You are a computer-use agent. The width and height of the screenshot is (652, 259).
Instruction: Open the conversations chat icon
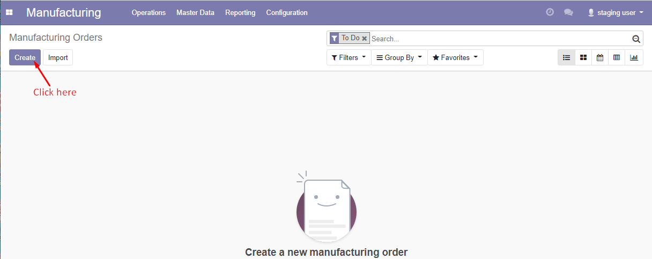(568, 12)
